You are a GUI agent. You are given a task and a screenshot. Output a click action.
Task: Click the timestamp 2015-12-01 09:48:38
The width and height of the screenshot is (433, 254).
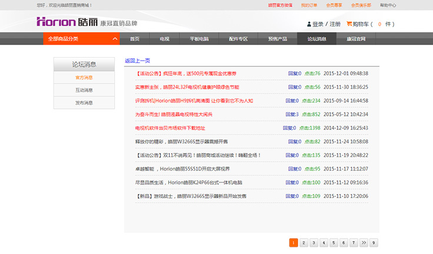click(346, 73)
